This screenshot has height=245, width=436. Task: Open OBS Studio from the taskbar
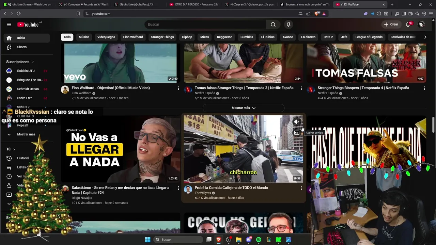tap(229, 240)
